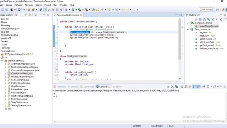Click the Debug bug icon in toolbar

pos(66,10)
